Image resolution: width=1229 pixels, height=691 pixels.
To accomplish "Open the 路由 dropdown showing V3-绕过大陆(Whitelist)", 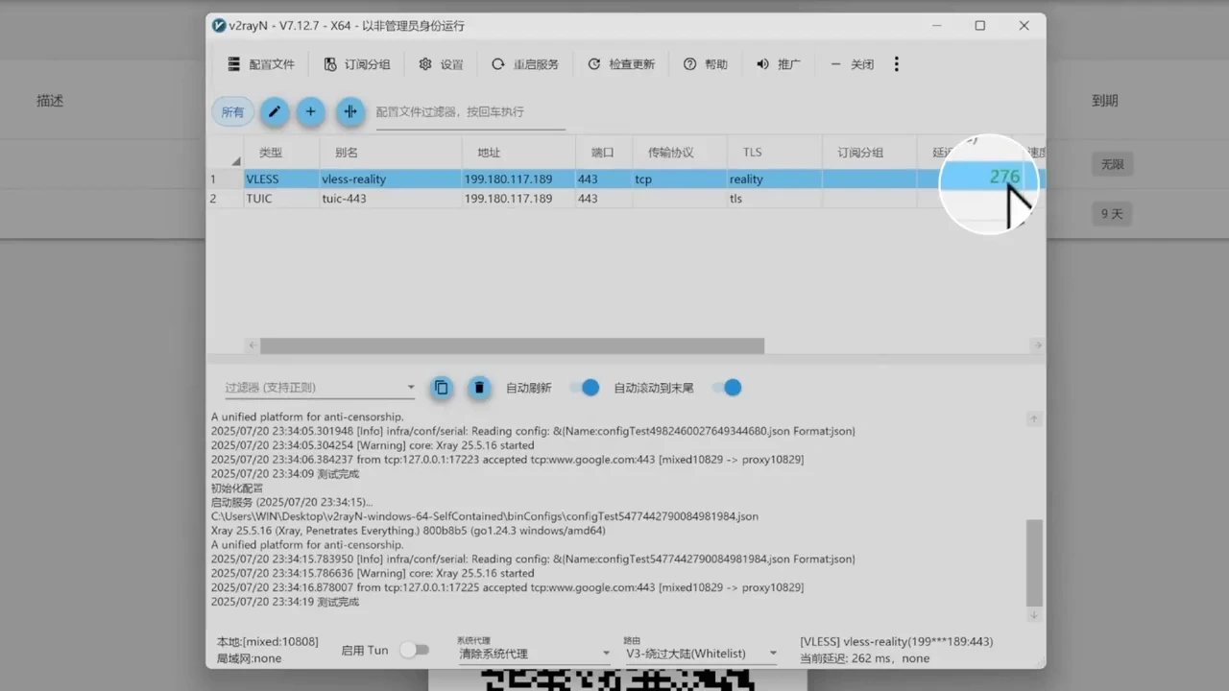I will [701, 654].
